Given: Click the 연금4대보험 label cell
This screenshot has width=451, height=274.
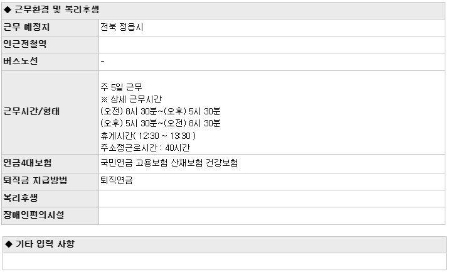Looking at the screenshot, I should click(50, 163).
